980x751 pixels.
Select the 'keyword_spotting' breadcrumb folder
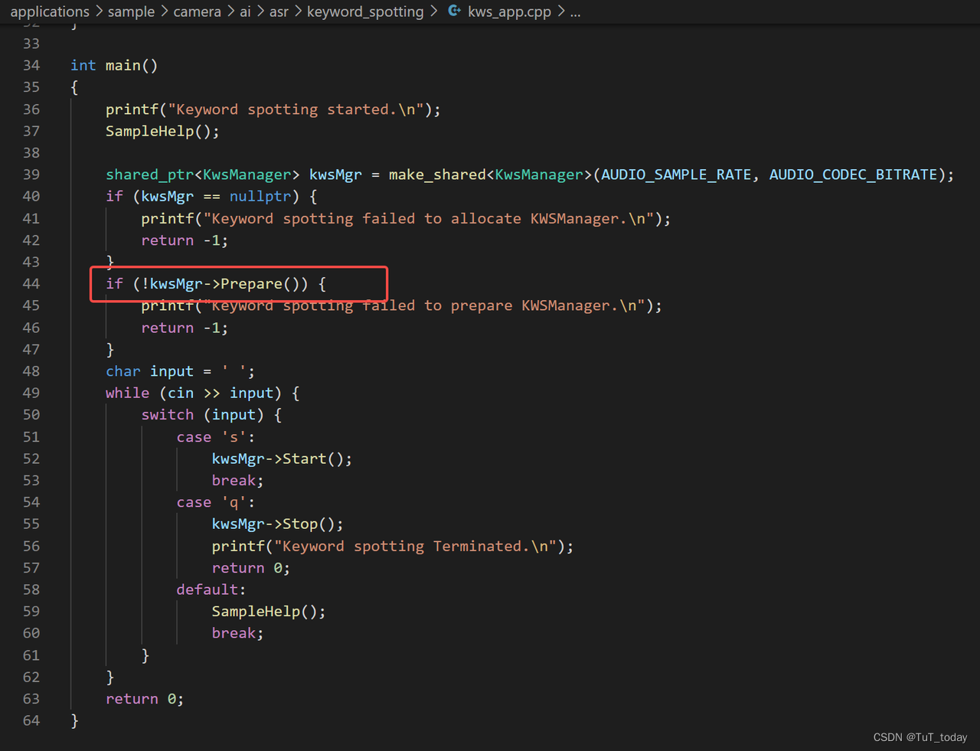365,11
